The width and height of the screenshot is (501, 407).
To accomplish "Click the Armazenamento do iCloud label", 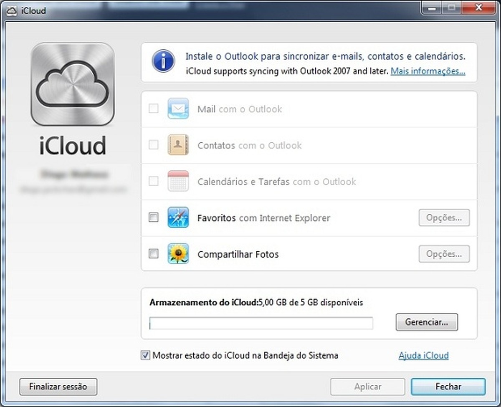I will [x=204, y=303].
